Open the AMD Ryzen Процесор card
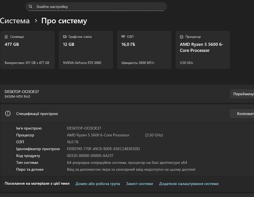The height and width of the screenshot is (197, 254). [203, 50]
